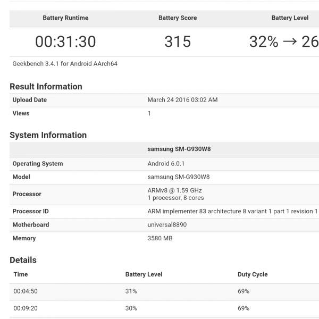The width and height of the screenshot is (319, 319).
Task: Click the ARMv8 @ 1.59 GHz processor value
Action: click(x=174, y=190)
